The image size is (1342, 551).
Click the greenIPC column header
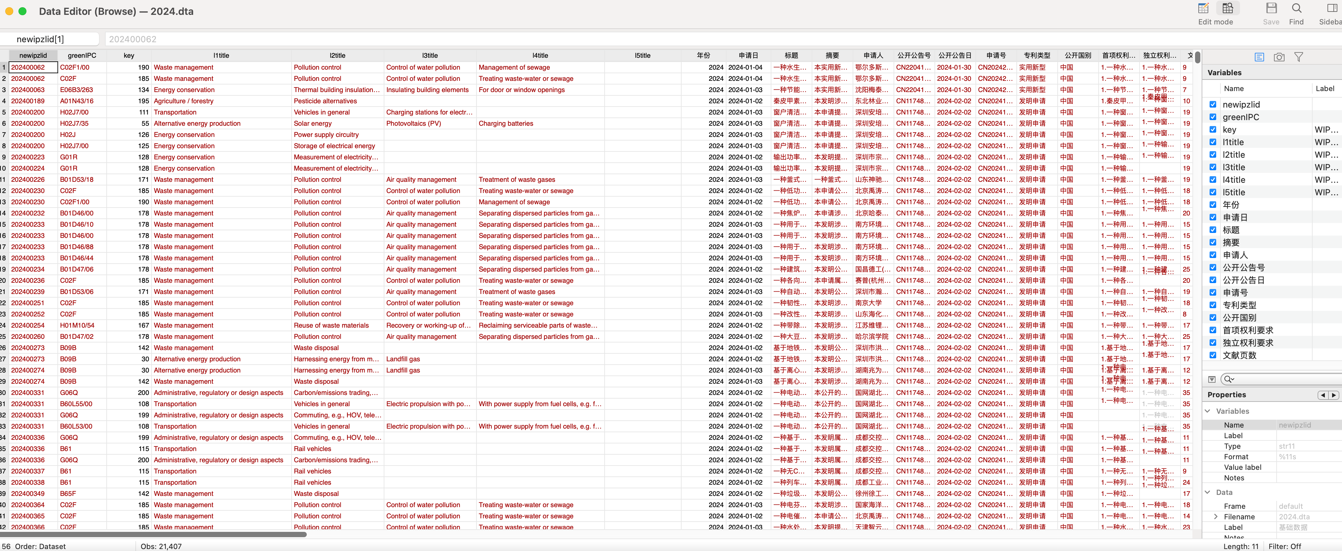82,56
